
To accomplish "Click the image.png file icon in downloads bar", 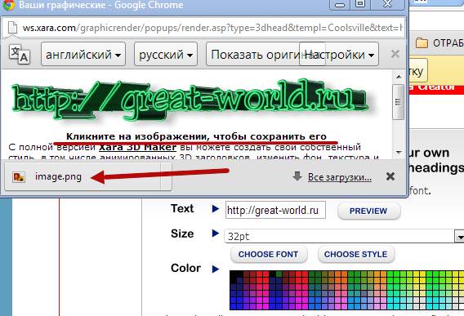I will click(19, 177).
